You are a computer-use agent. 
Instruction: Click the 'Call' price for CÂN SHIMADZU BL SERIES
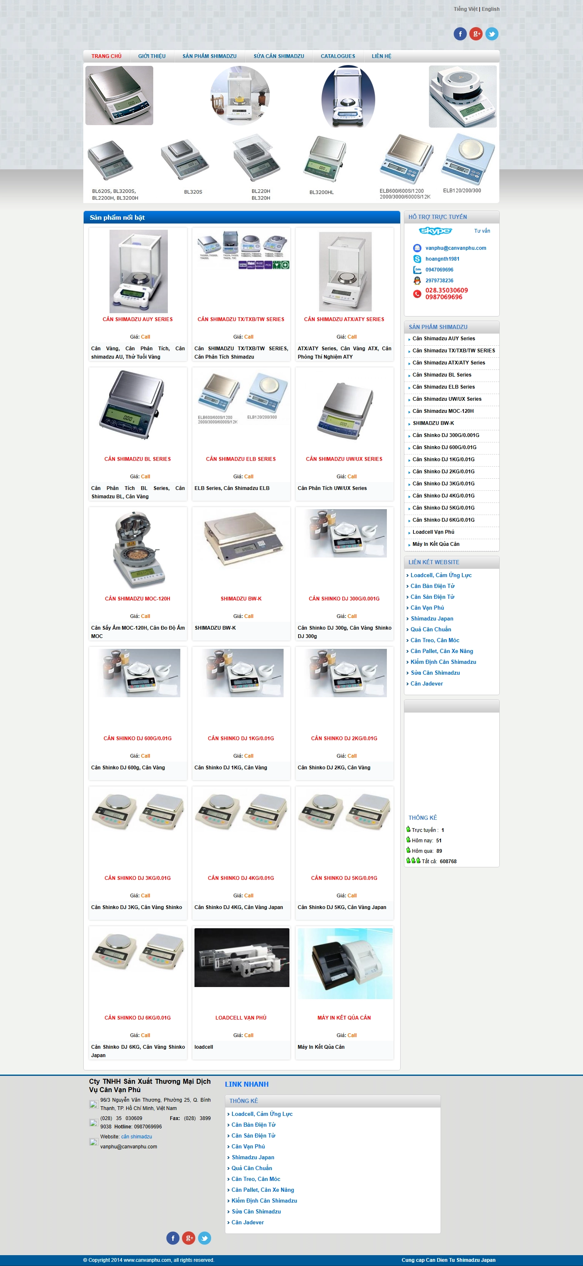tap(146, 477)
